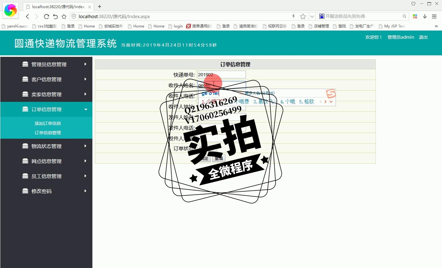Click stack icon beside 卖家信息管理
This screenshot has width=442, height=268.
25,94
